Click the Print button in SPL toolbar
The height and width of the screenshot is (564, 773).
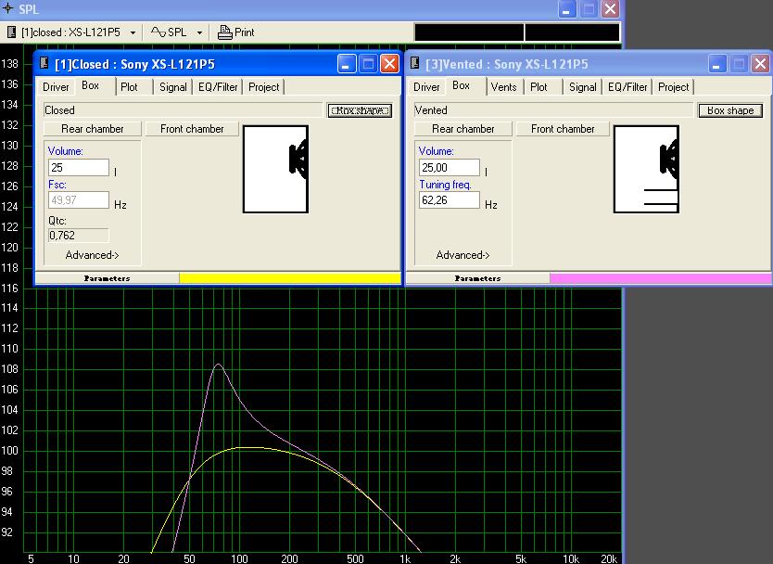236,32
